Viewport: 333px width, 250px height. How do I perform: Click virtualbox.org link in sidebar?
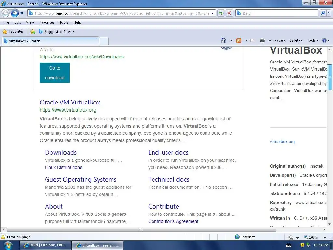point(282,141)
